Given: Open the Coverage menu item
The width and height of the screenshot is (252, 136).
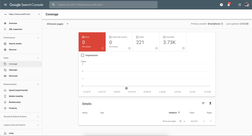Looking at the screenshot, I should click(21, 64).
